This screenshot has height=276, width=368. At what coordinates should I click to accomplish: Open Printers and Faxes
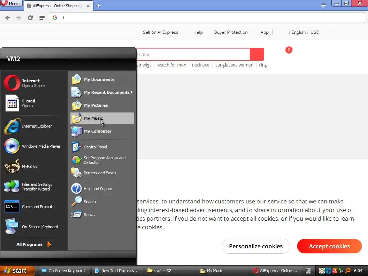pyautogui.click(x=102, y=173)
